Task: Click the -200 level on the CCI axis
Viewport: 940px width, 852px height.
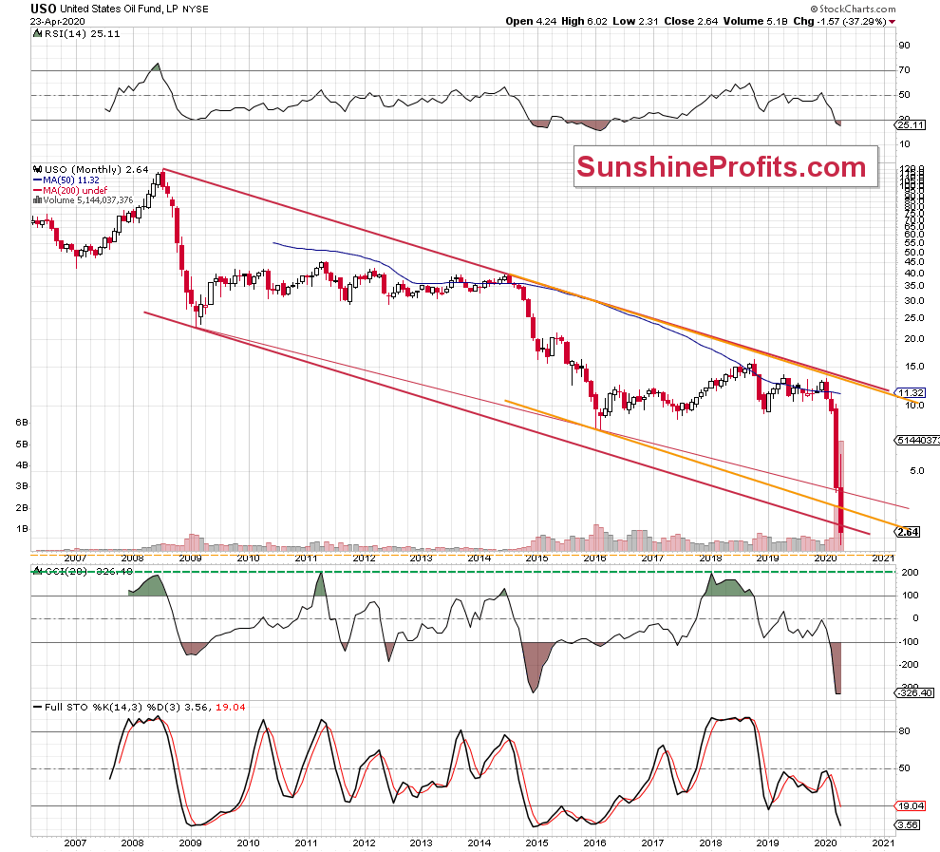Action: click(x=910, y=664)
